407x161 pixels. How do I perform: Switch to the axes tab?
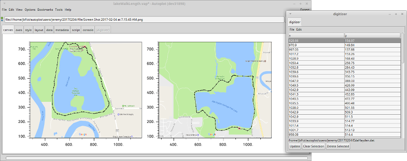coord(19,30)
